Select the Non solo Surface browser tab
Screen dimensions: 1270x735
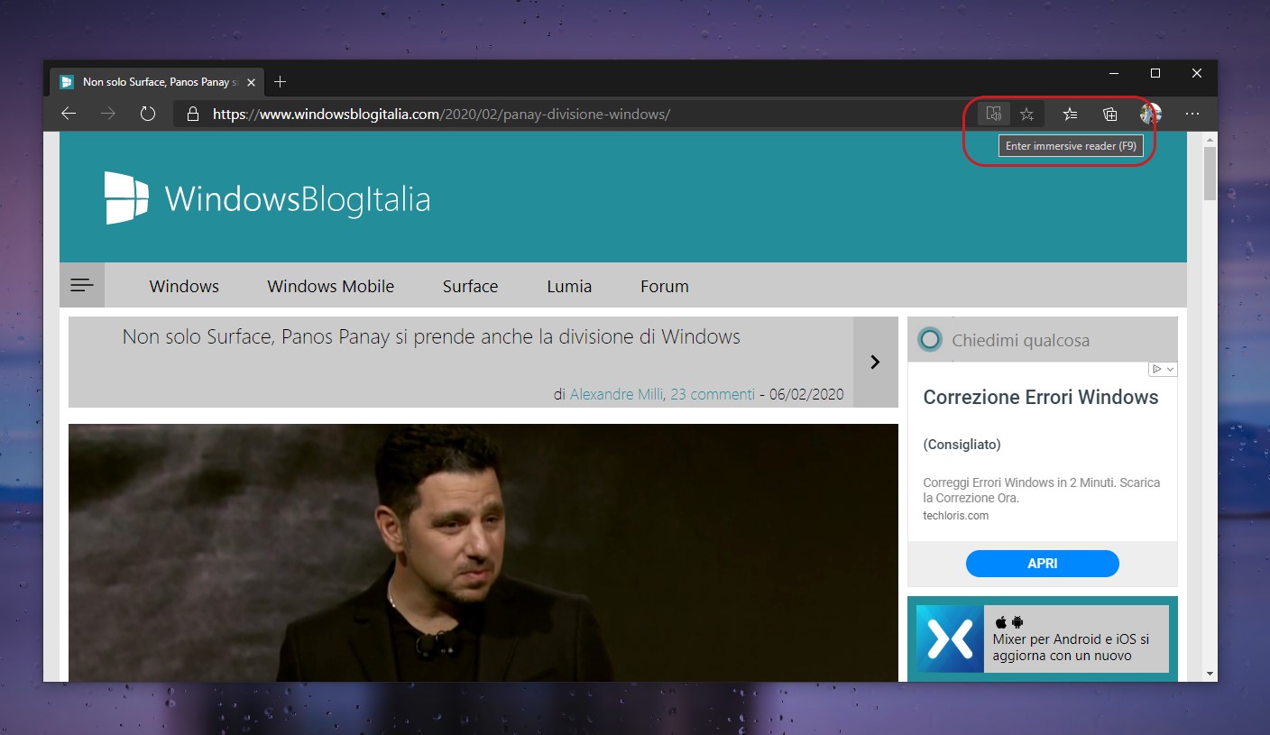156,82
